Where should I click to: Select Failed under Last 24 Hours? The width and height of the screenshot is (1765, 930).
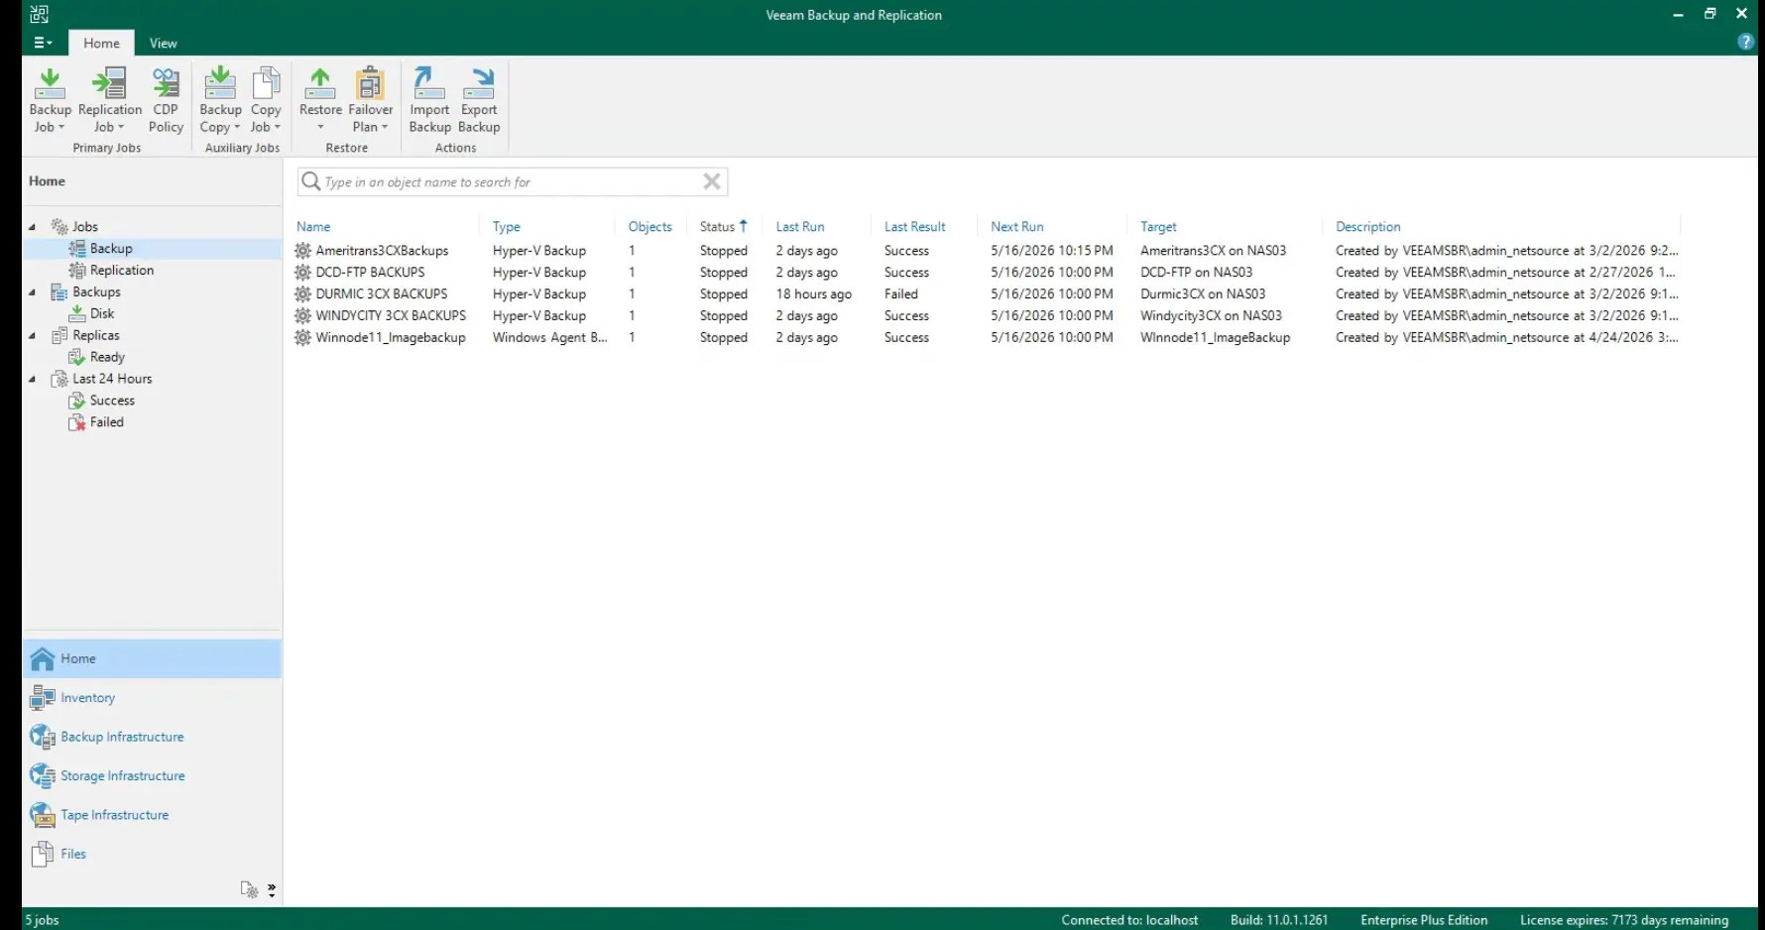click(x=107, y=422)
